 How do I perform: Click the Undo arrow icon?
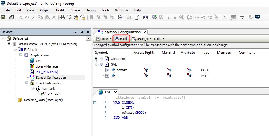(x=20, y=17)
